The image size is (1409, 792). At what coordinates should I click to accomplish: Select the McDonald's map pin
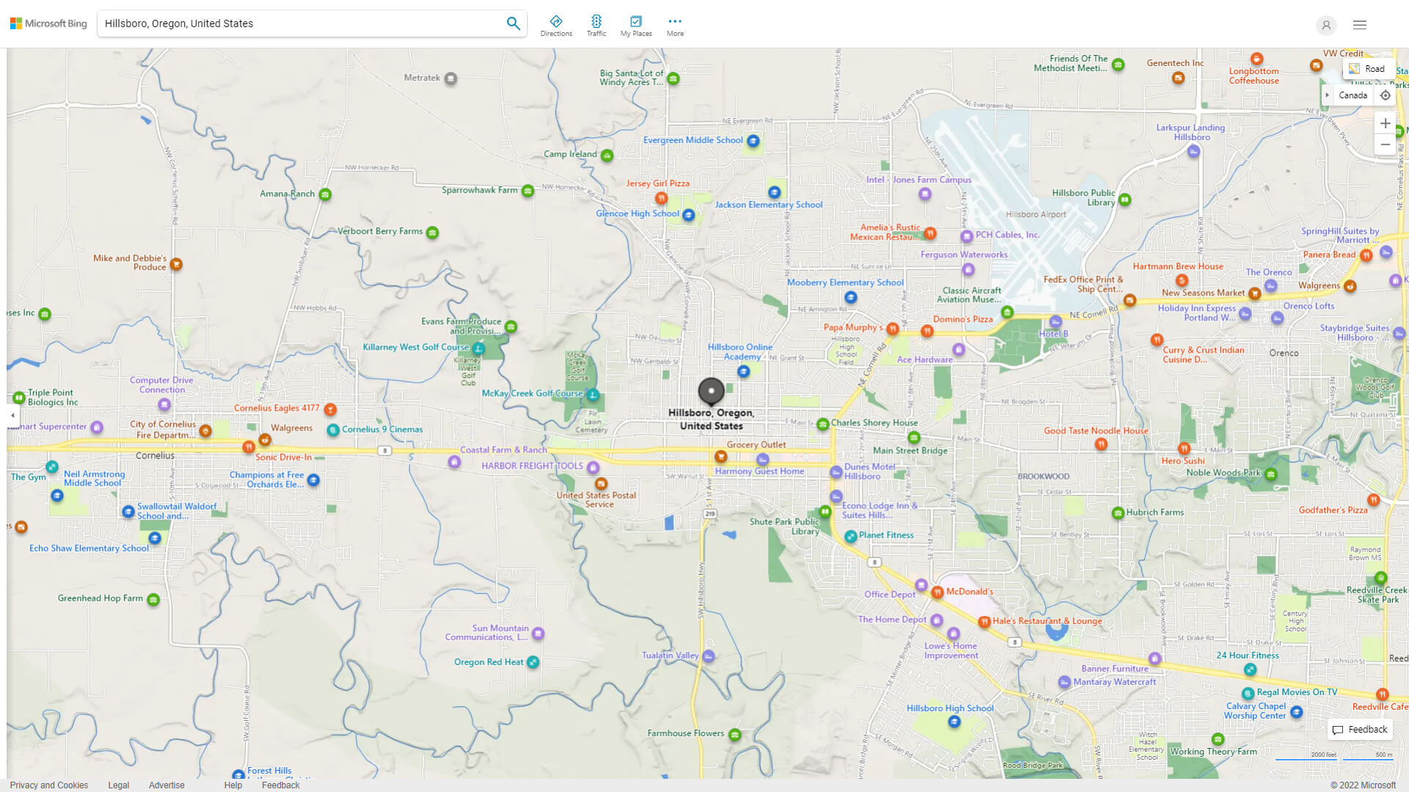[937, 592]
